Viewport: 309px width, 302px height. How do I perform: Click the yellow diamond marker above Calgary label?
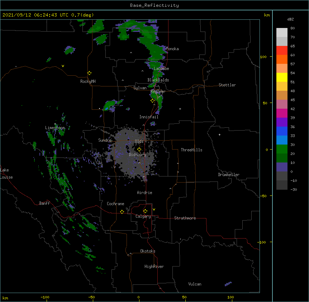pyautogui.click(x=145, y=211)
